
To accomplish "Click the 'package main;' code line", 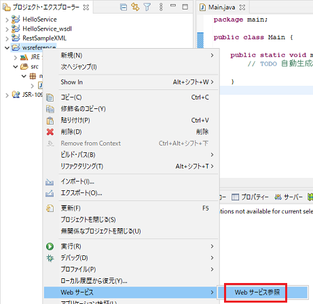I will (240, 20).
